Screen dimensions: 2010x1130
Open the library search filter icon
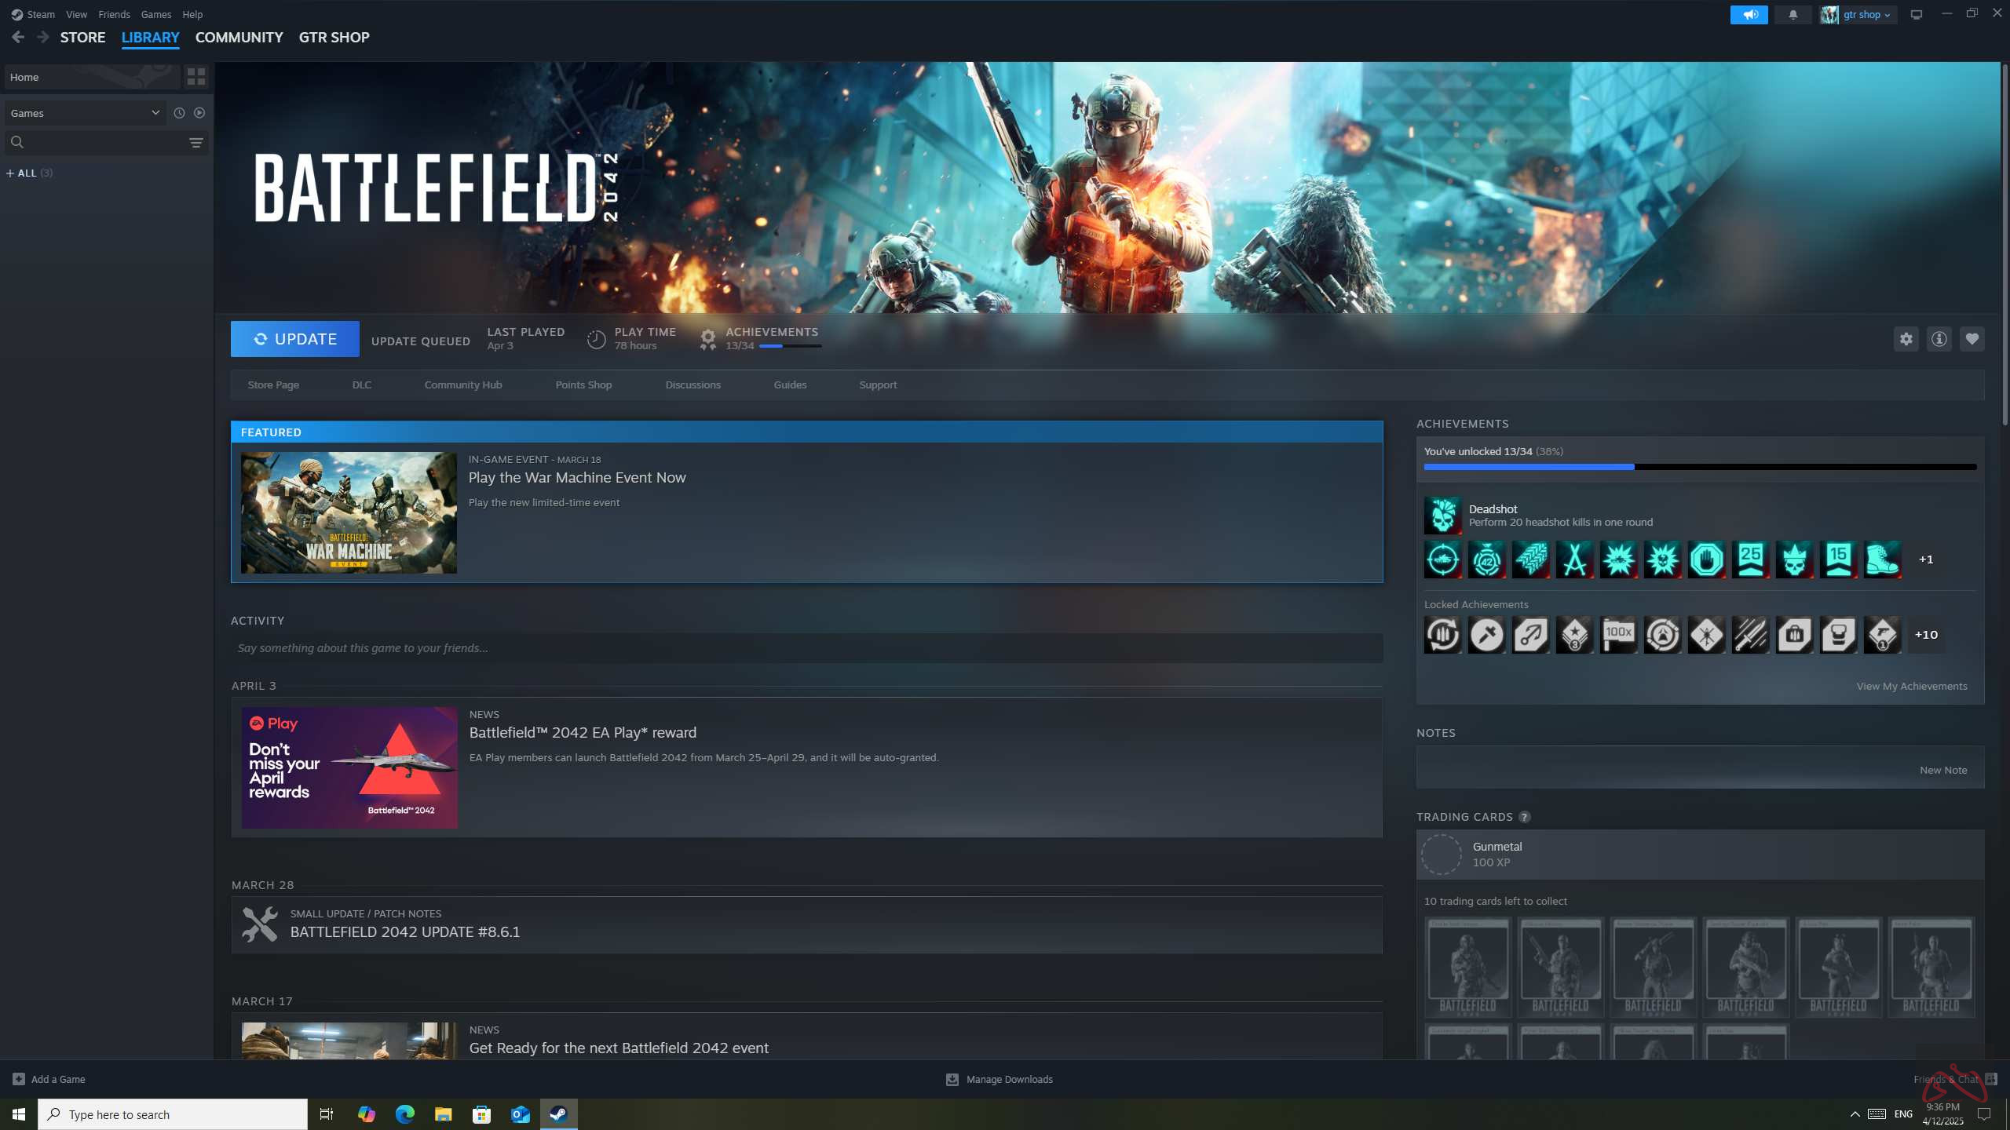point(195,142)
